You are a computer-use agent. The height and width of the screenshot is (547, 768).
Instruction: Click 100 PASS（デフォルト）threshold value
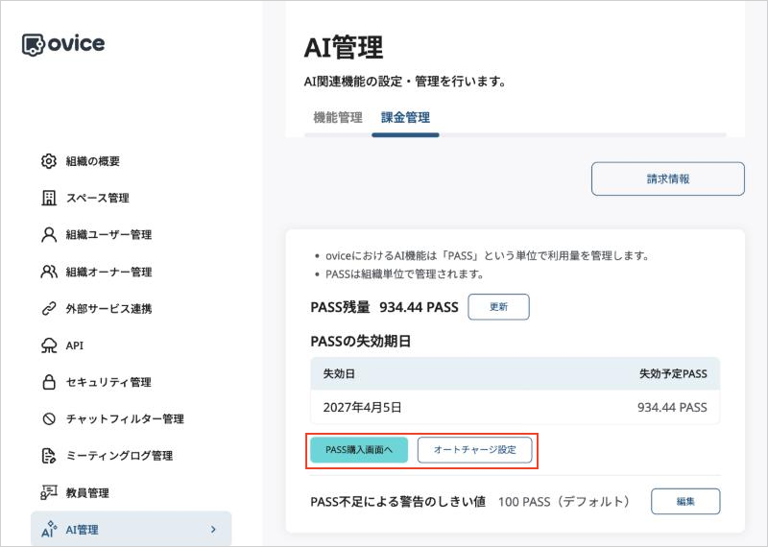(x=564, y=502)
